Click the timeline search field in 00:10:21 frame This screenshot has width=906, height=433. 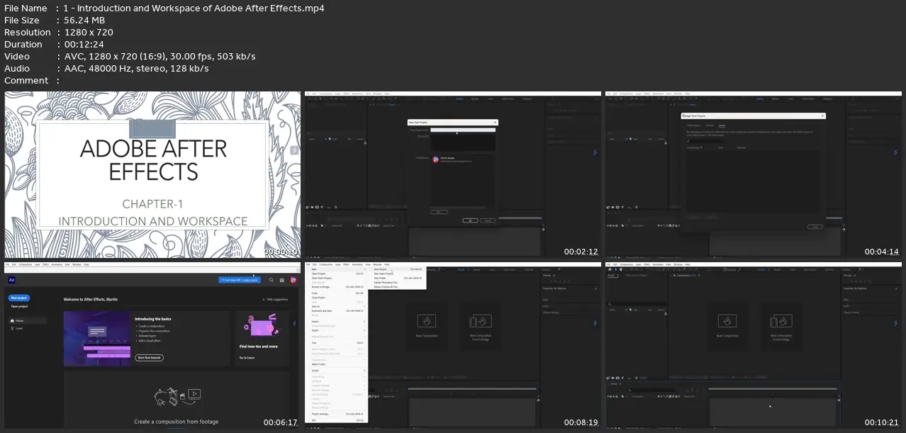651,390
